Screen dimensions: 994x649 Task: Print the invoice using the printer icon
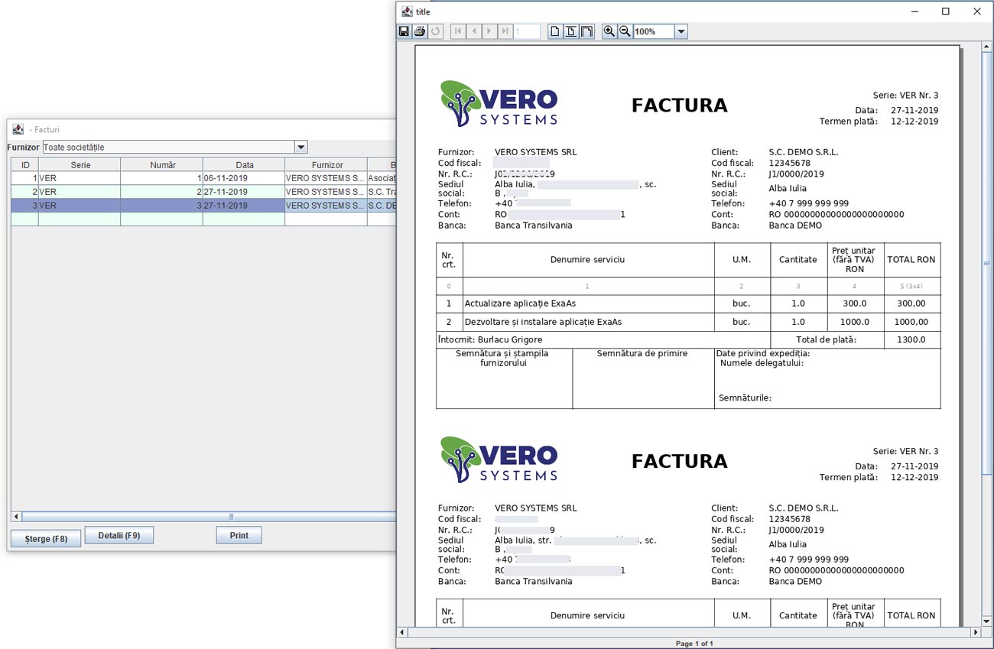420,31
